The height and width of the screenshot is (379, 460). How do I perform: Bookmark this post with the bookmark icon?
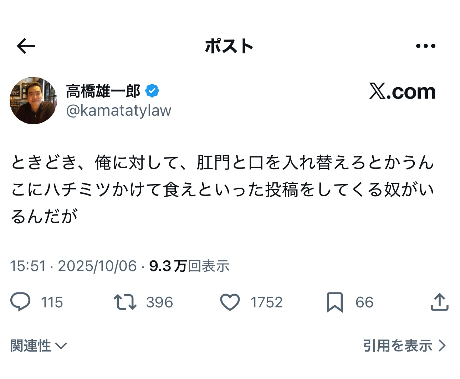tap(334, 302)
